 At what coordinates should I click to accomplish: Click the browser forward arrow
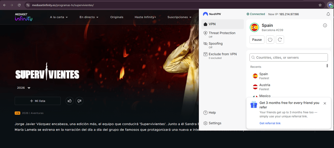tap(12, 5)
